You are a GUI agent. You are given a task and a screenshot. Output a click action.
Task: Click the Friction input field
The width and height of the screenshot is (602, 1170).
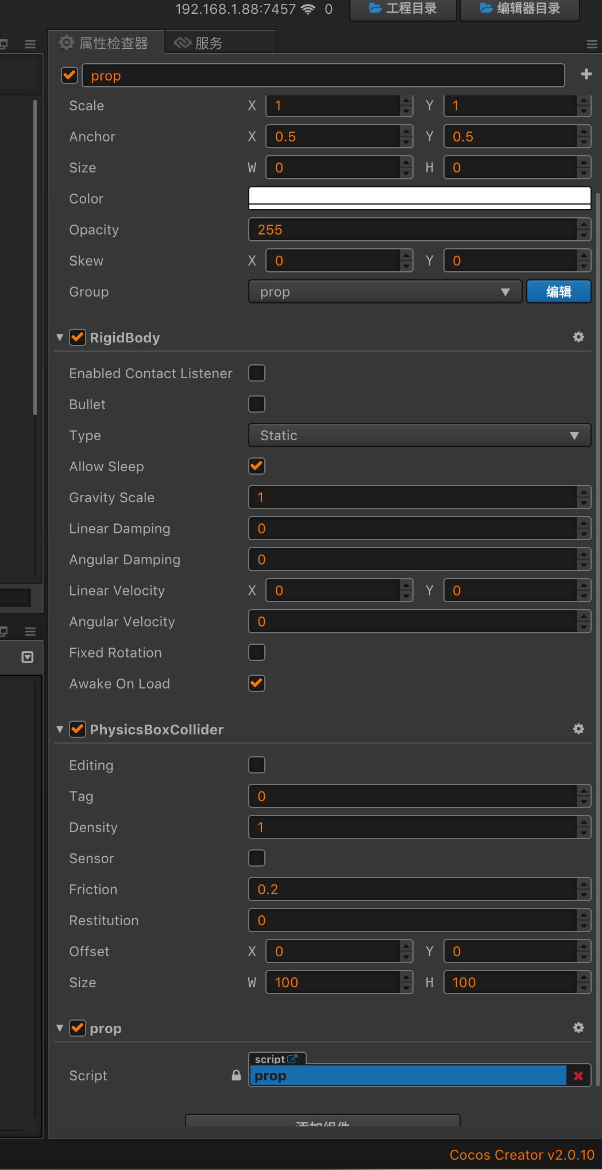tap(412, 890)
